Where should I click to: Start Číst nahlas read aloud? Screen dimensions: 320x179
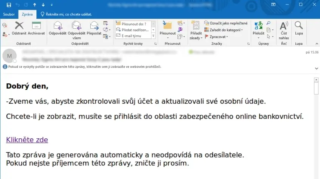click(284, 30)
